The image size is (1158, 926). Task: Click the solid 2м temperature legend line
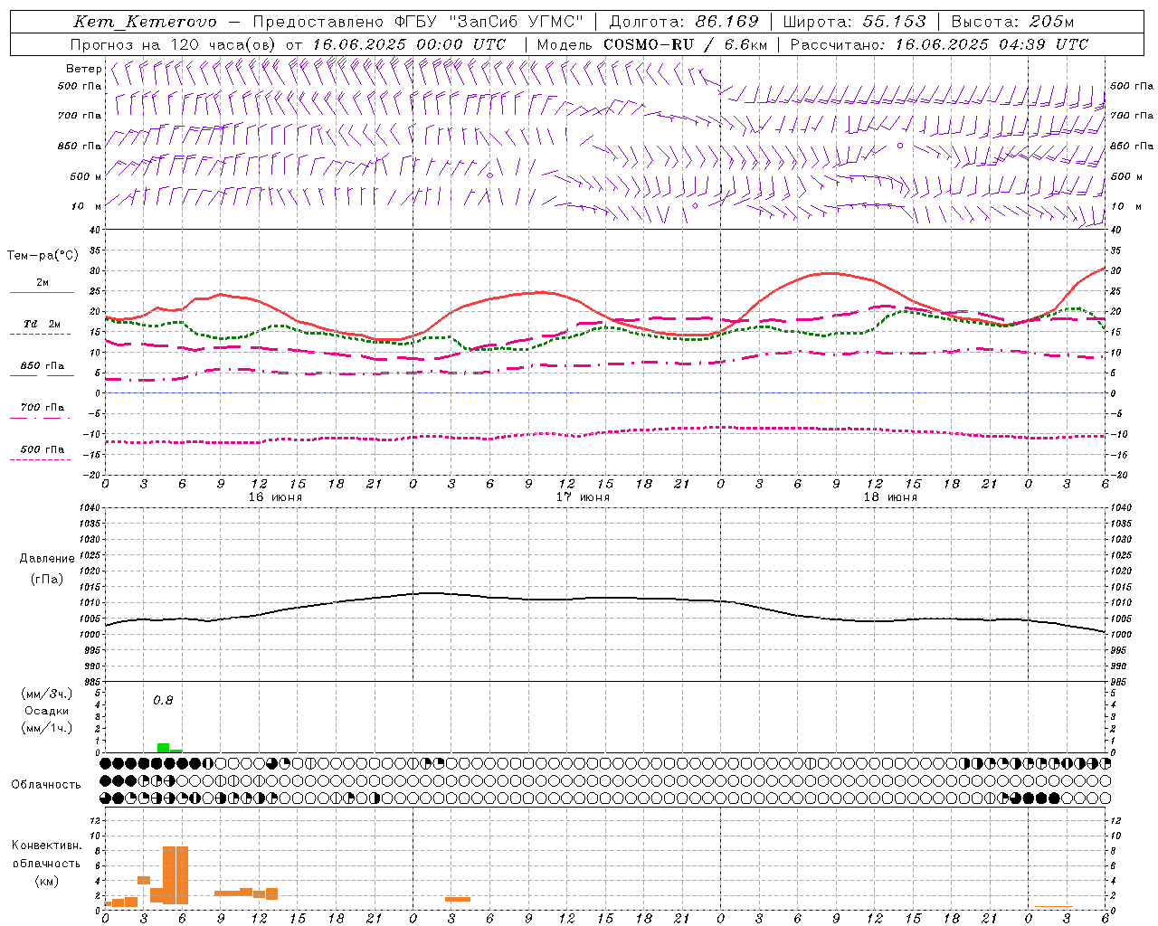[x=42, y=292]
